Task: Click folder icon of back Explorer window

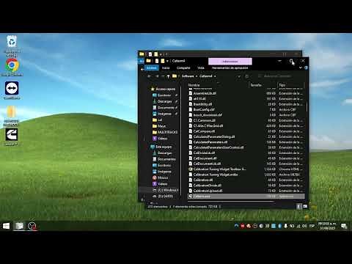Action: 142,54
